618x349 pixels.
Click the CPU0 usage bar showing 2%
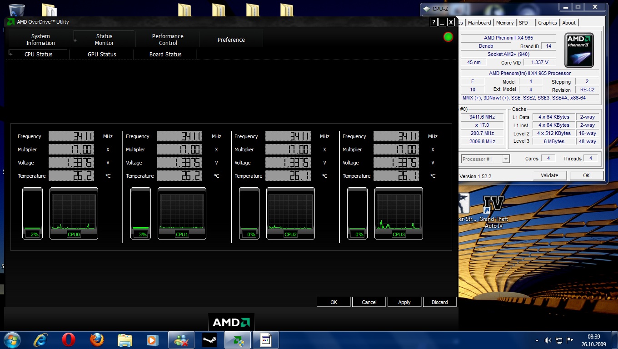[x=32, y=213]
